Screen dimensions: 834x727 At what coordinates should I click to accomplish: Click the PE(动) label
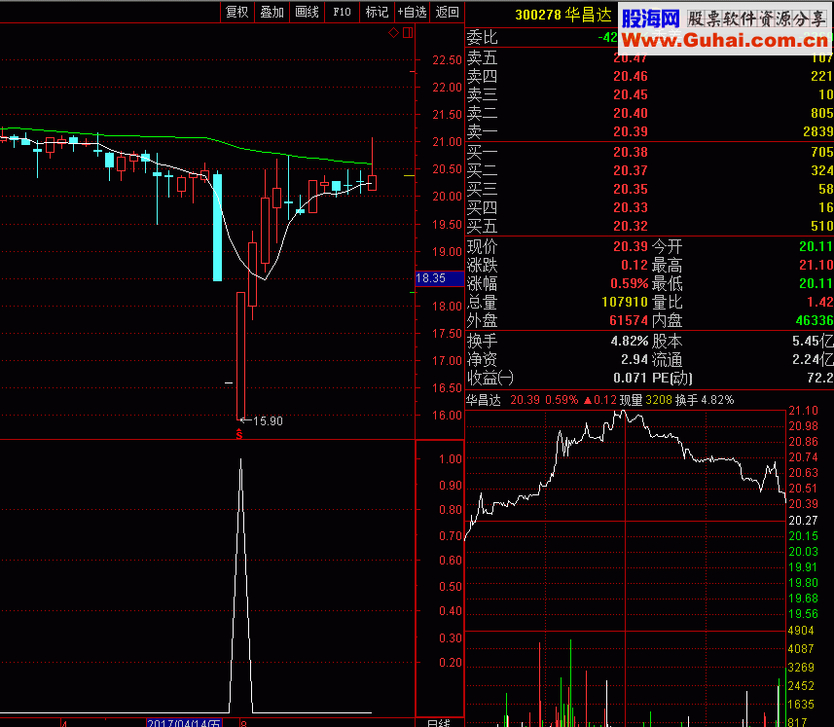click(x=672, y=379)
